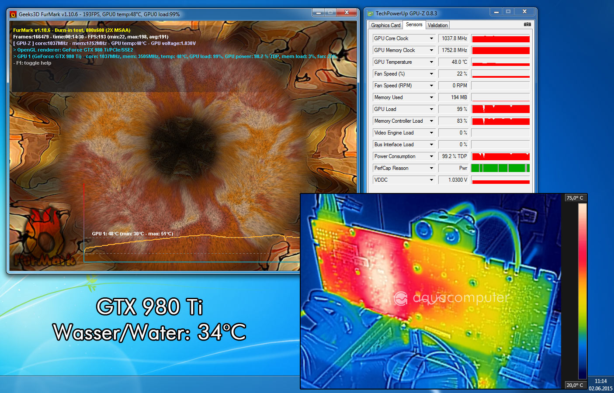Click the FurMark title bar flame icon
Image resolution: width=614 pixels, height=393 pixels.
coord(13,14)
